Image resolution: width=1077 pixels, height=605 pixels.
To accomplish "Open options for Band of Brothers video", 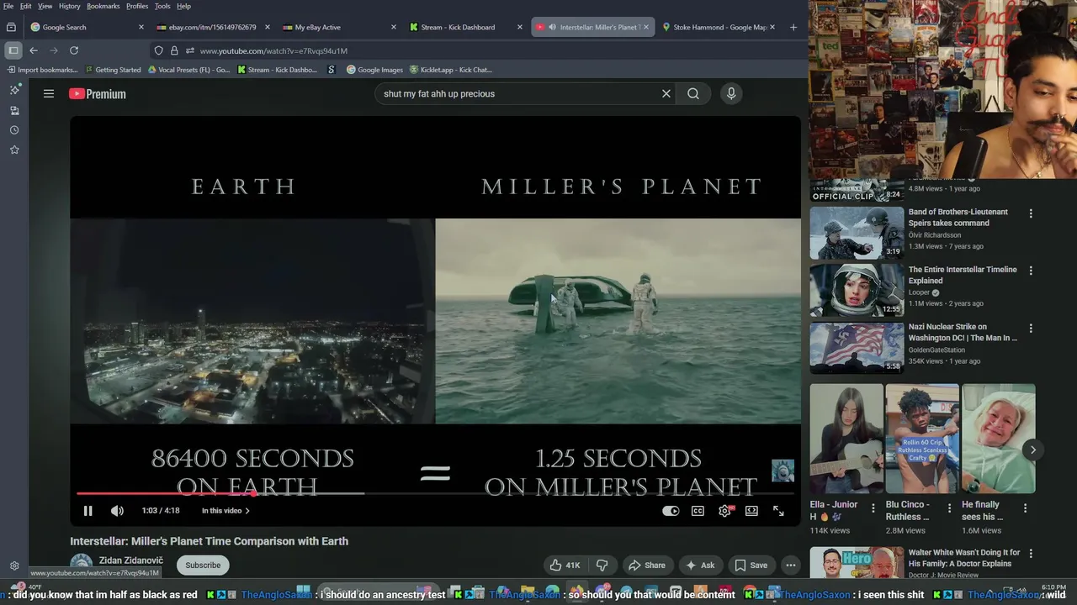I will (1031, 213).
